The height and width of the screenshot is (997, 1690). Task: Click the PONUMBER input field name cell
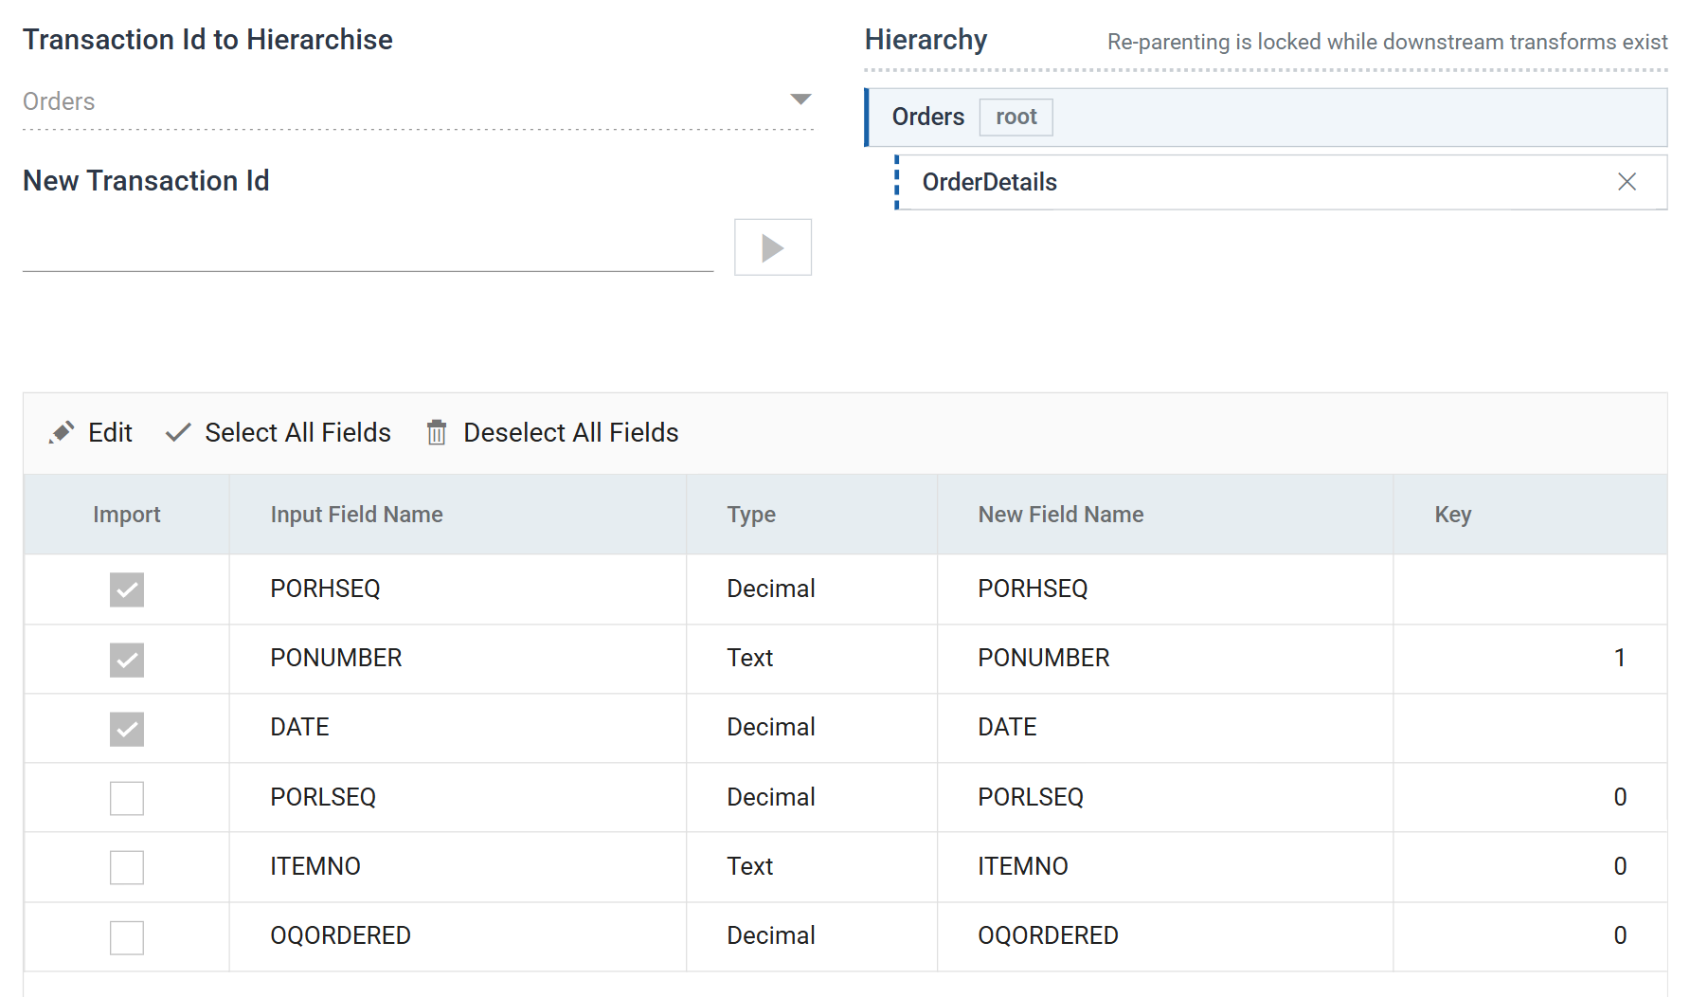(458, 658)
